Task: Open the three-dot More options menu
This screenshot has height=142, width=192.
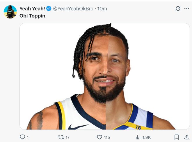Action: tap(186, 8)
